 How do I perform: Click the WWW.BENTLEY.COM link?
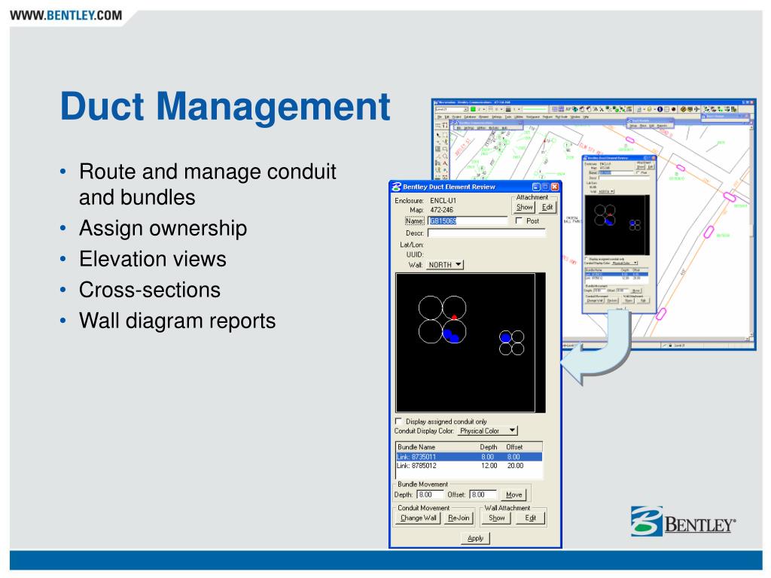click(66, 15)
